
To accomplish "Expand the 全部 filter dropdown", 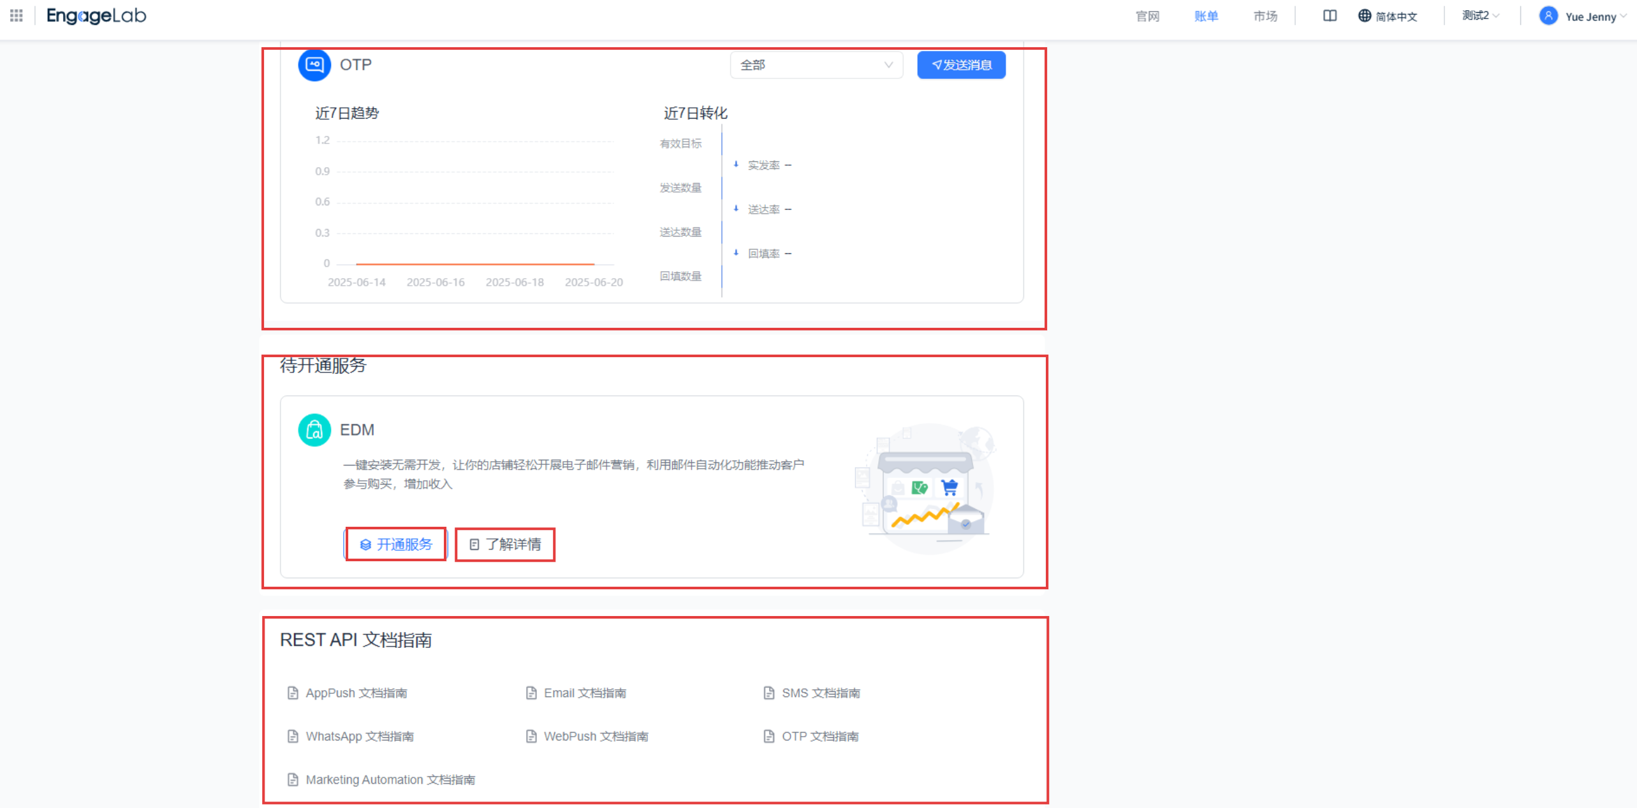I will [816, 65].
